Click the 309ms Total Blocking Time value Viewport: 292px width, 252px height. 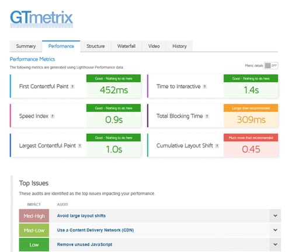(x=251, y=120)
